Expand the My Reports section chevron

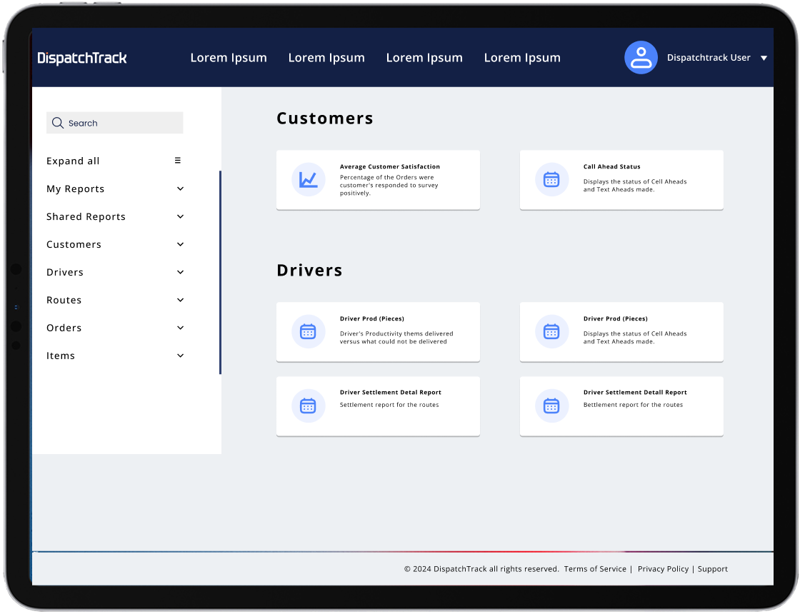tap(180, 188)
